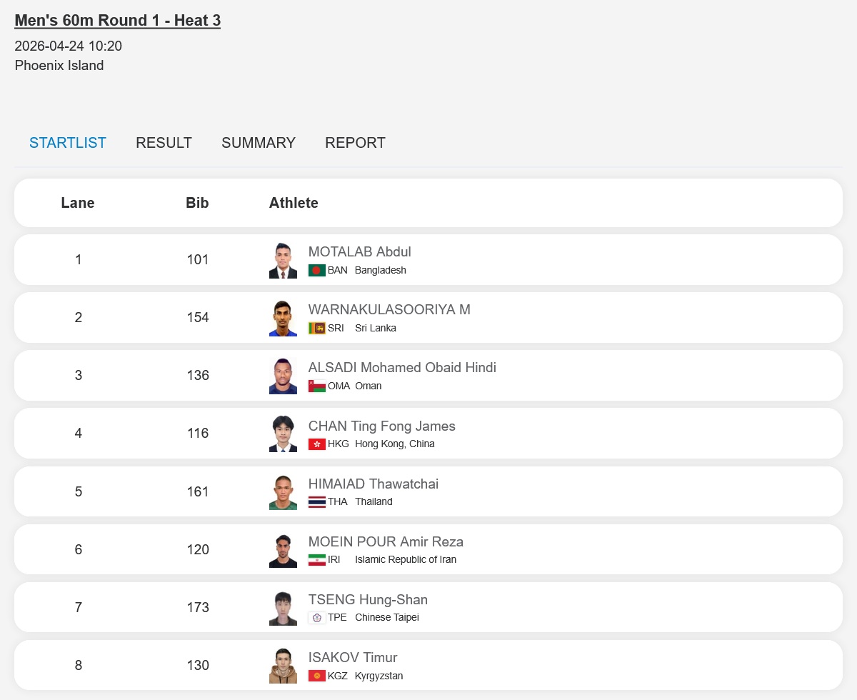
Task: Click WARNAKULASOORIYA M athlete photo
Action: coord(283,319)
